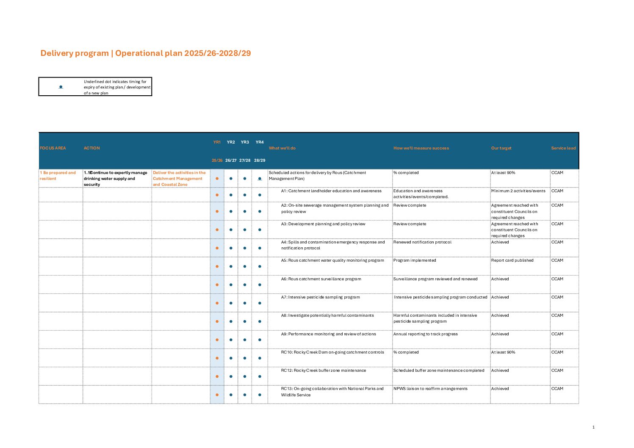Expand the How we'll measure success header

point(421,148)
